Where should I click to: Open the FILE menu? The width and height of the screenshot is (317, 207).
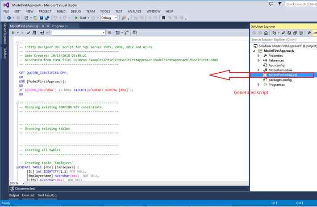click(6, 11)
